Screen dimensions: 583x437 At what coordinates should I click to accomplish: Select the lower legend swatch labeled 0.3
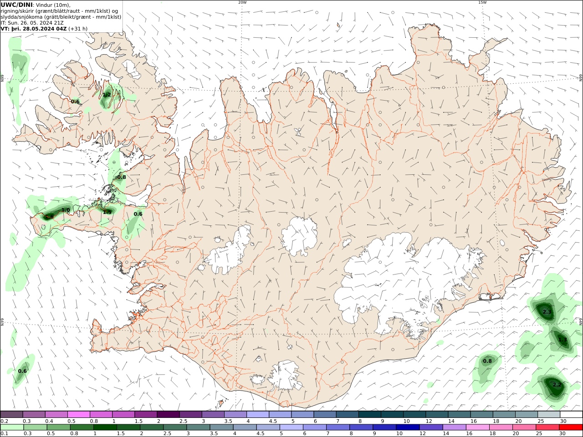point(36,427)
